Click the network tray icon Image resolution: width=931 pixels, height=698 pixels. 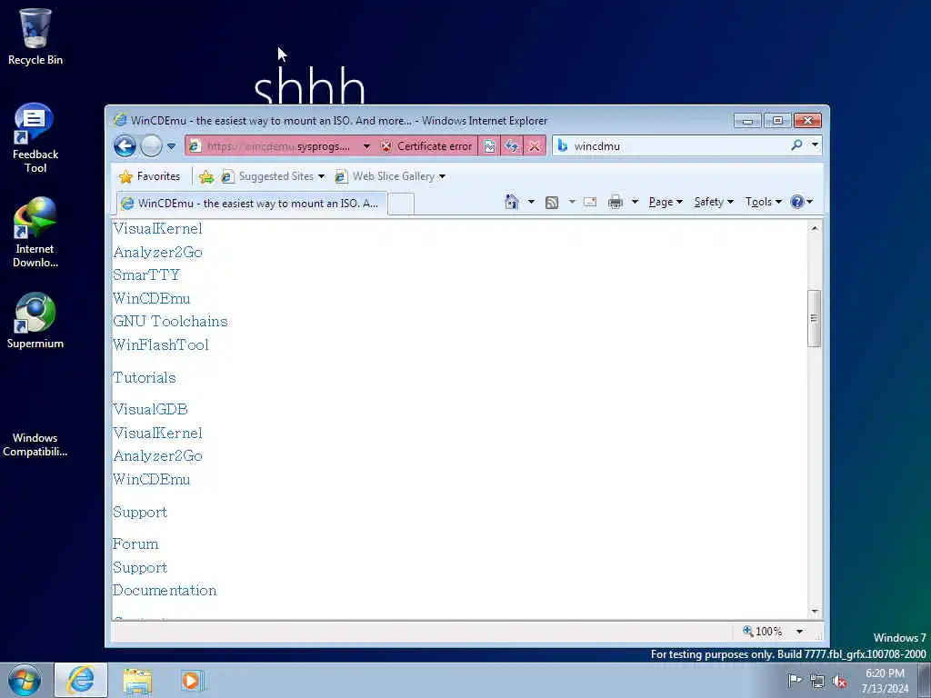817,682
